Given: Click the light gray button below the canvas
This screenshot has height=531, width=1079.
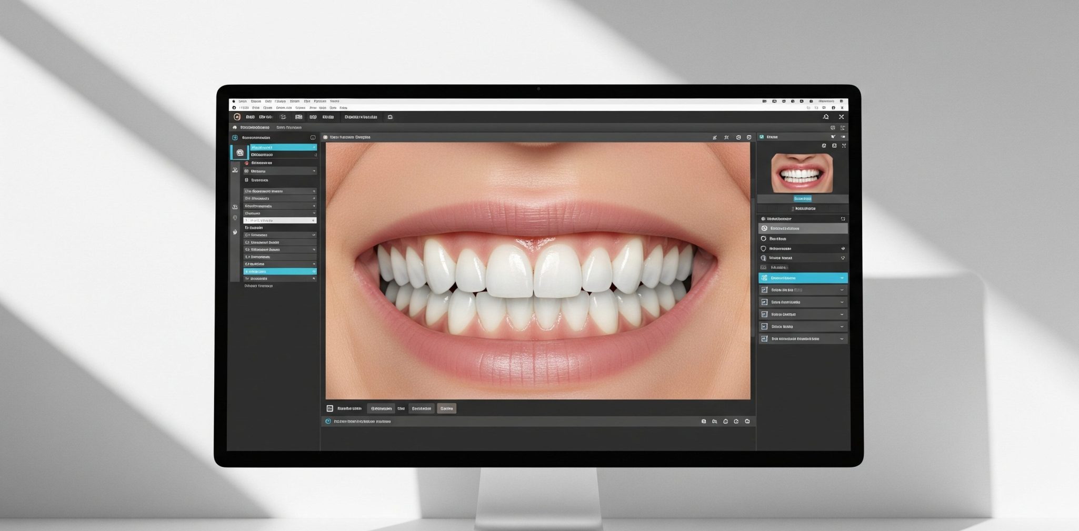Looking at the screenshot, I should [446, 409].
